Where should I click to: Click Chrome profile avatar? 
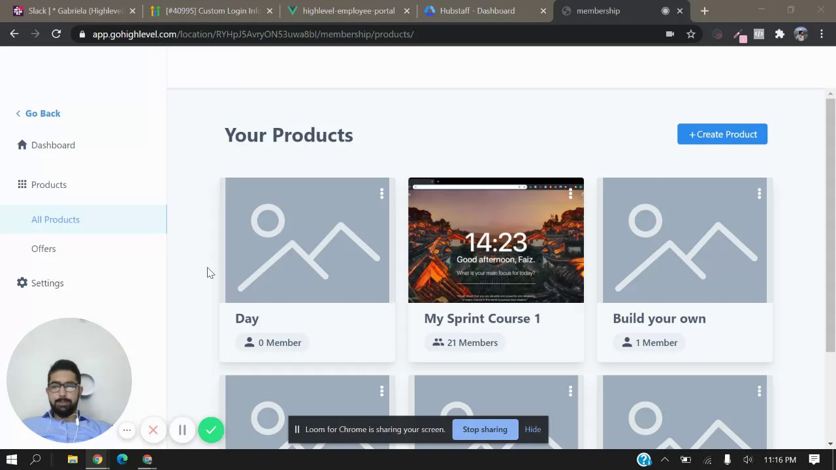[801, 34]
